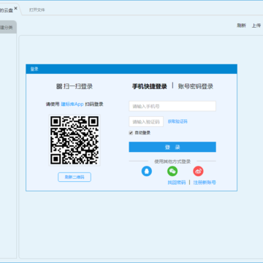Screen dimensions: 263x263
Task: Click the 建标库App link
Action: coord(72,104)
